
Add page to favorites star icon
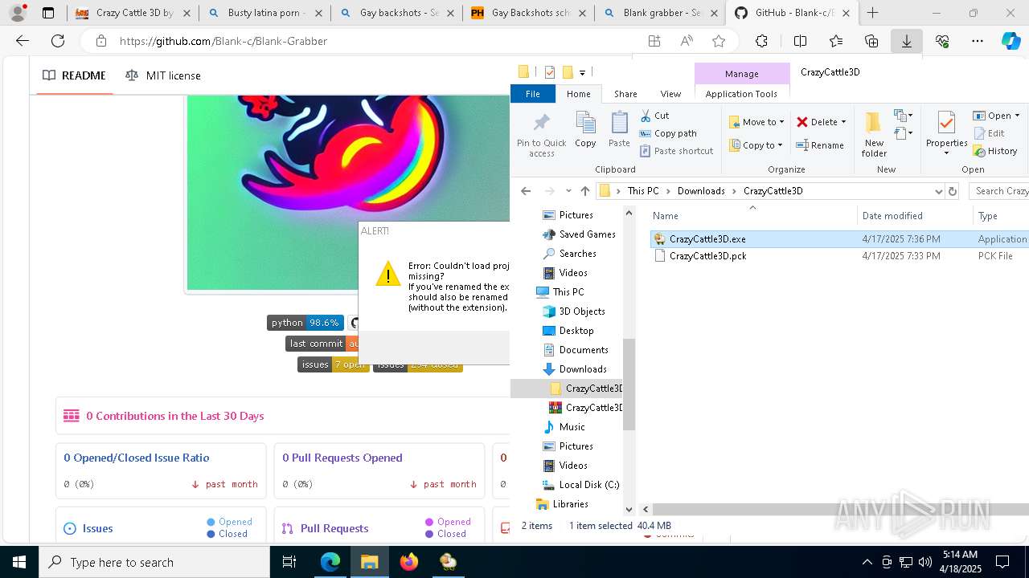pos(719,41)
